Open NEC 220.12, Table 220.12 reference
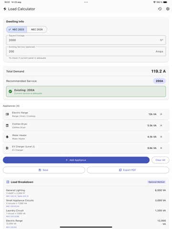This screenshot has width=172, height=229. click(x=17, y=196)
